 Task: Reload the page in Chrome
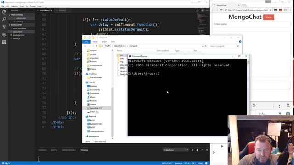point(221,10)
